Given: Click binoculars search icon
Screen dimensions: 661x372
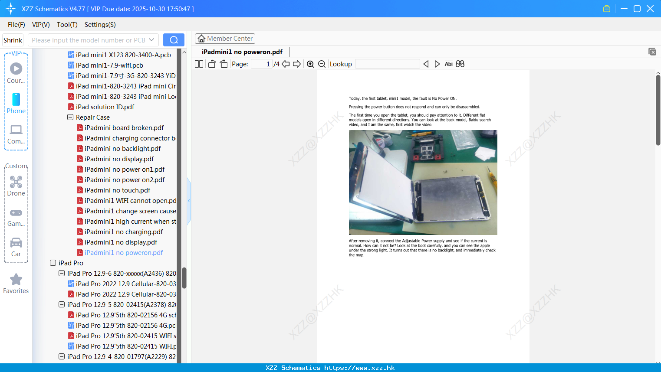Looking at the screenshot, I should tap(460, 64).
